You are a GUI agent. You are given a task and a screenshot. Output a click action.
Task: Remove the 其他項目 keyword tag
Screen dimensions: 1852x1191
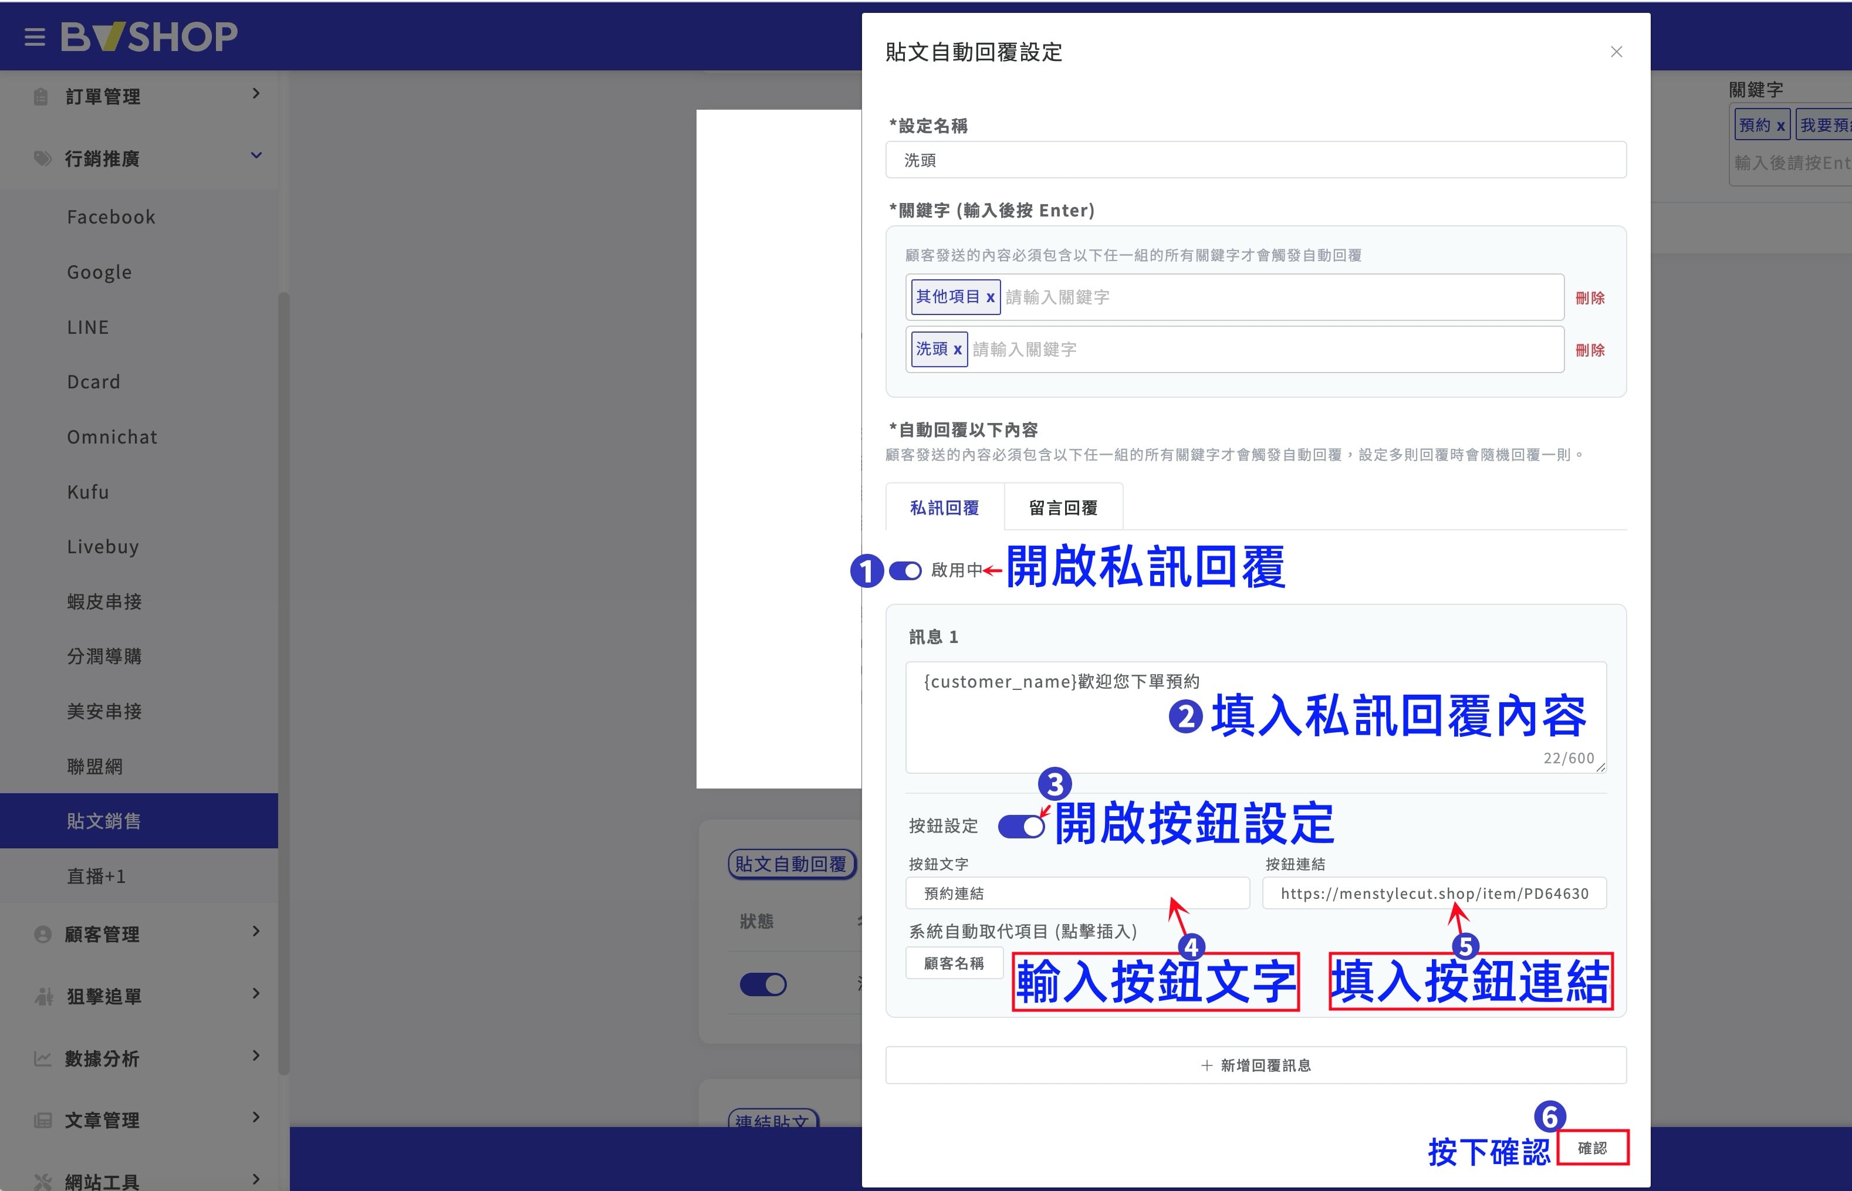pos(990,297)
